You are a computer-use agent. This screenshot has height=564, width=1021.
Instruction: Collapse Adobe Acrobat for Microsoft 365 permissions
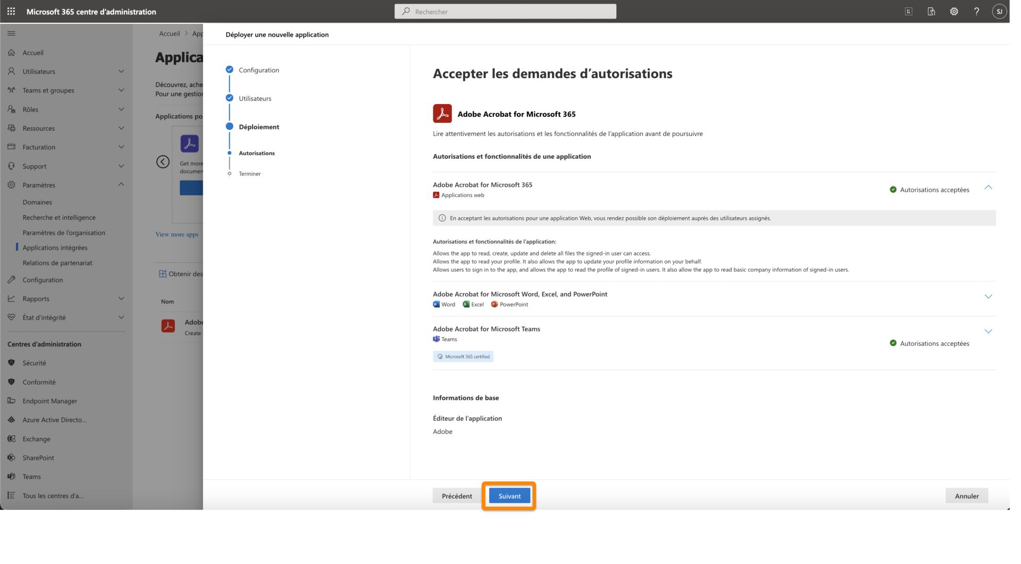tap(988, 187)
